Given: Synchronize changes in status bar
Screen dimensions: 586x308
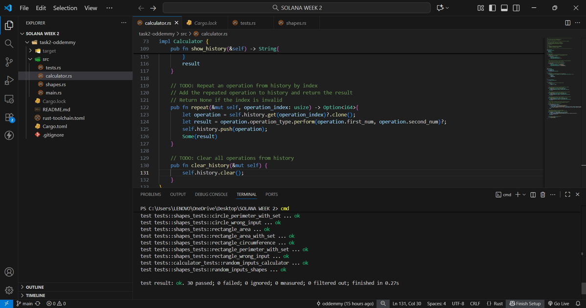Looking at the screenshot, I should (x=38, y=304).
